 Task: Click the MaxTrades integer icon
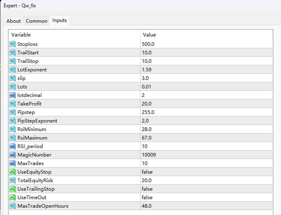(x=12, y=163)
